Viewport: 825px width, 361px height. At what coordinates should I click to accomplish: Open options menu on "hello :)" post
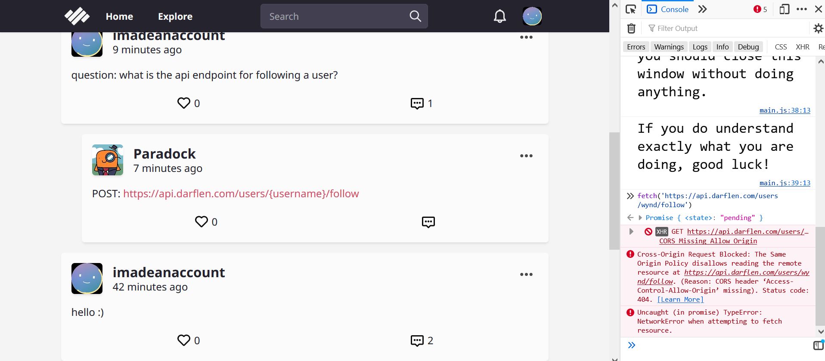click(526, 275)
